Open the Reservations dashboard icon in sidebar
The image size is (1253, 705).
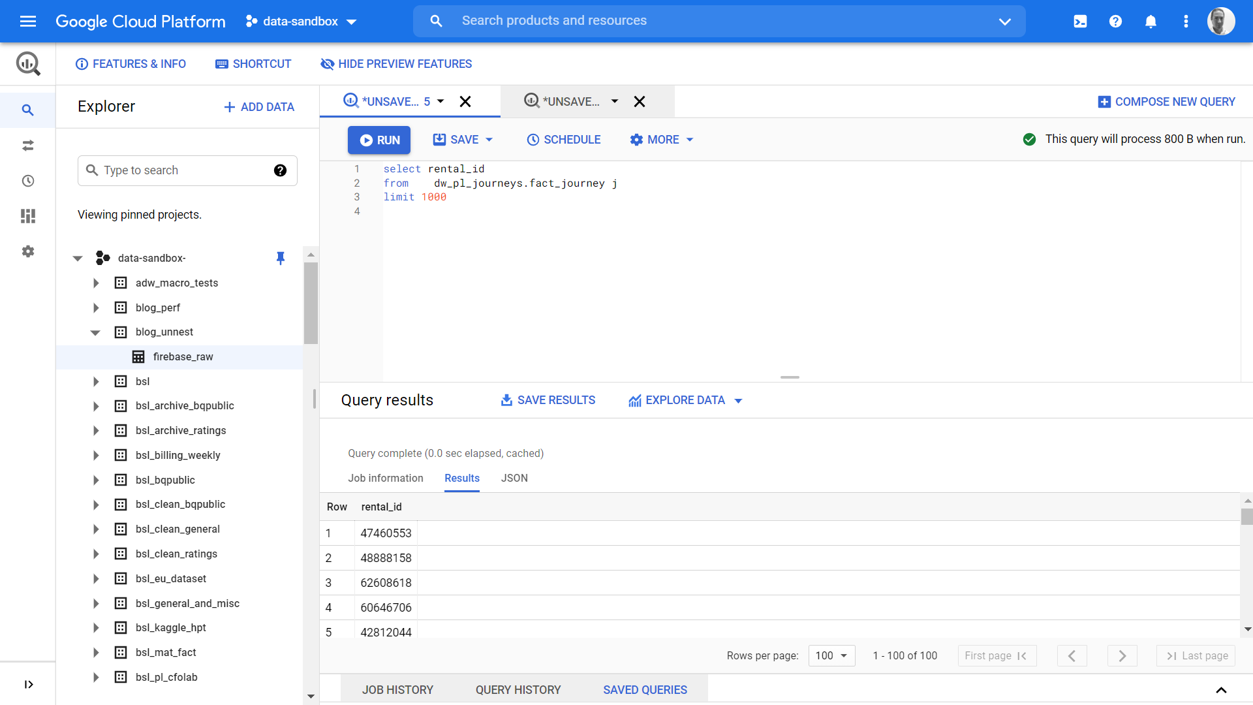tap(28, 216)
